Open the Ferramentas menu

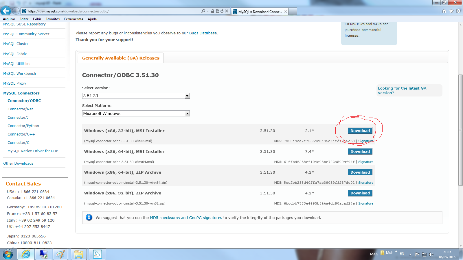(74, 19)
